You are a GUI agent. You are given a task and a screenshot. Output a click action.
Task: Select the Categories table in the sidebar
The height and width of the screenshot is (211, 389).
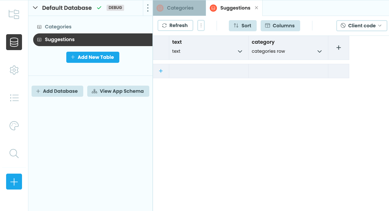tap(58, 27)
